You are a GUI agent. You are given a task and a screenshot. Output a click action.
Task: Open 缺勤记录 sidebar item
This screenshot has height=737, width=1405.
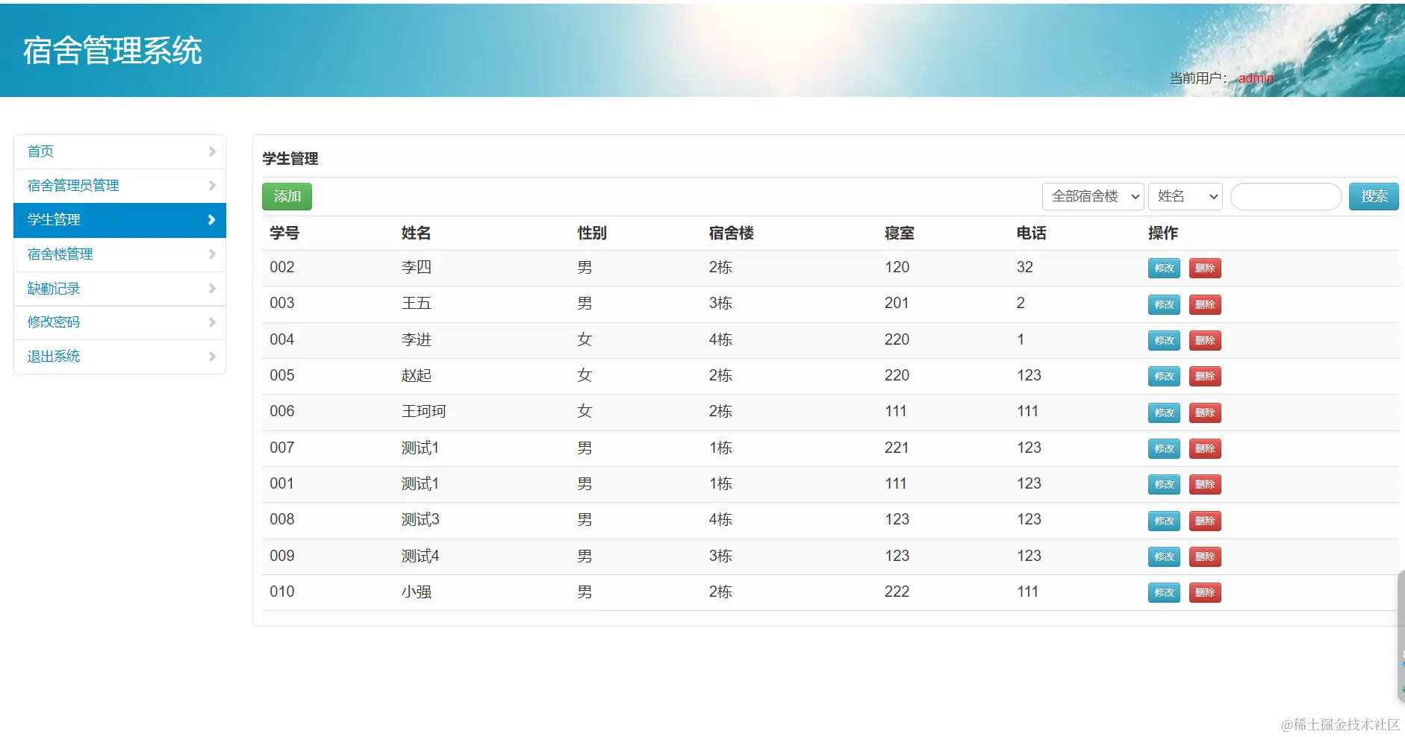pyautogui.click(x=119, y=289)
